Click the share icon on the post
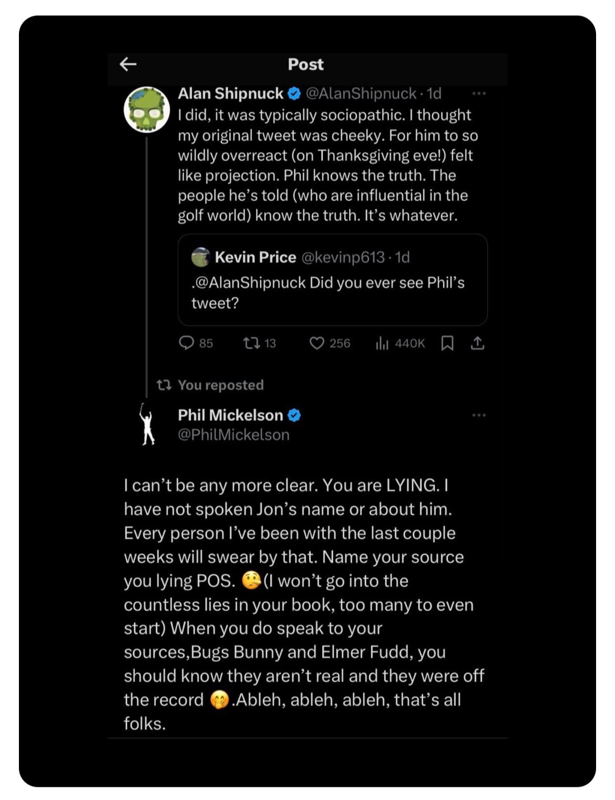 (478, 344)
